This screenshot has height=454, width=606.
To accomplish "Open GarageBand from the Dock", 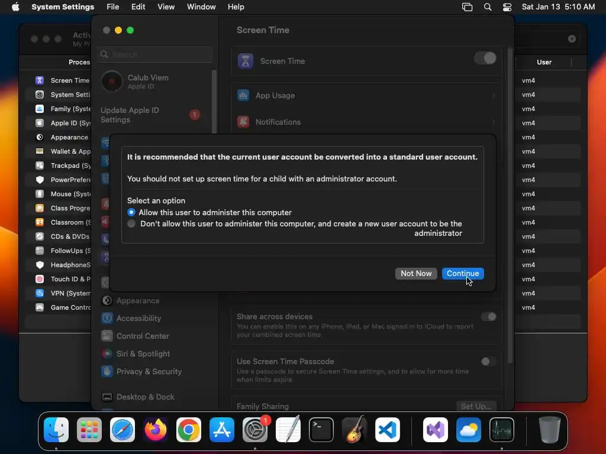I will [354, 430].
